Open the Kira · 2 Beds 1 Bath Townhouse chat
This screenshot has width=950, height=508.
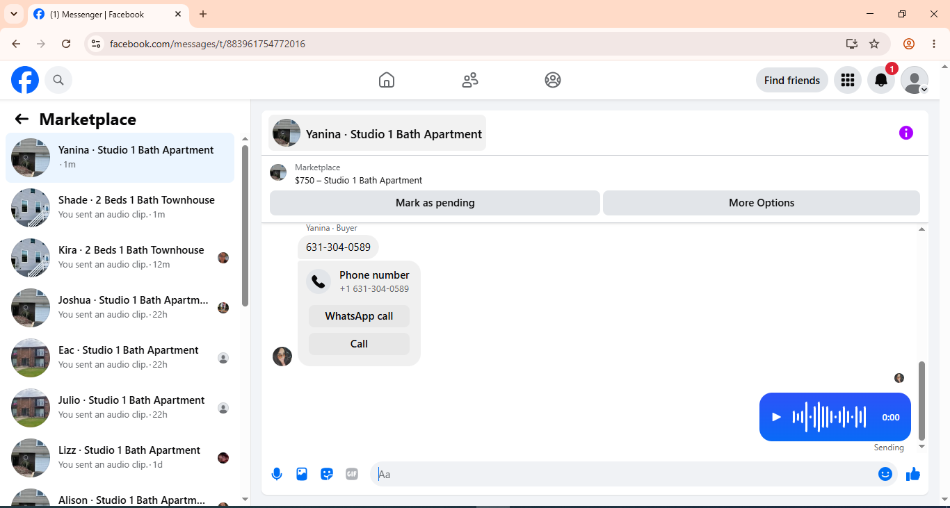tap(120, 258)
